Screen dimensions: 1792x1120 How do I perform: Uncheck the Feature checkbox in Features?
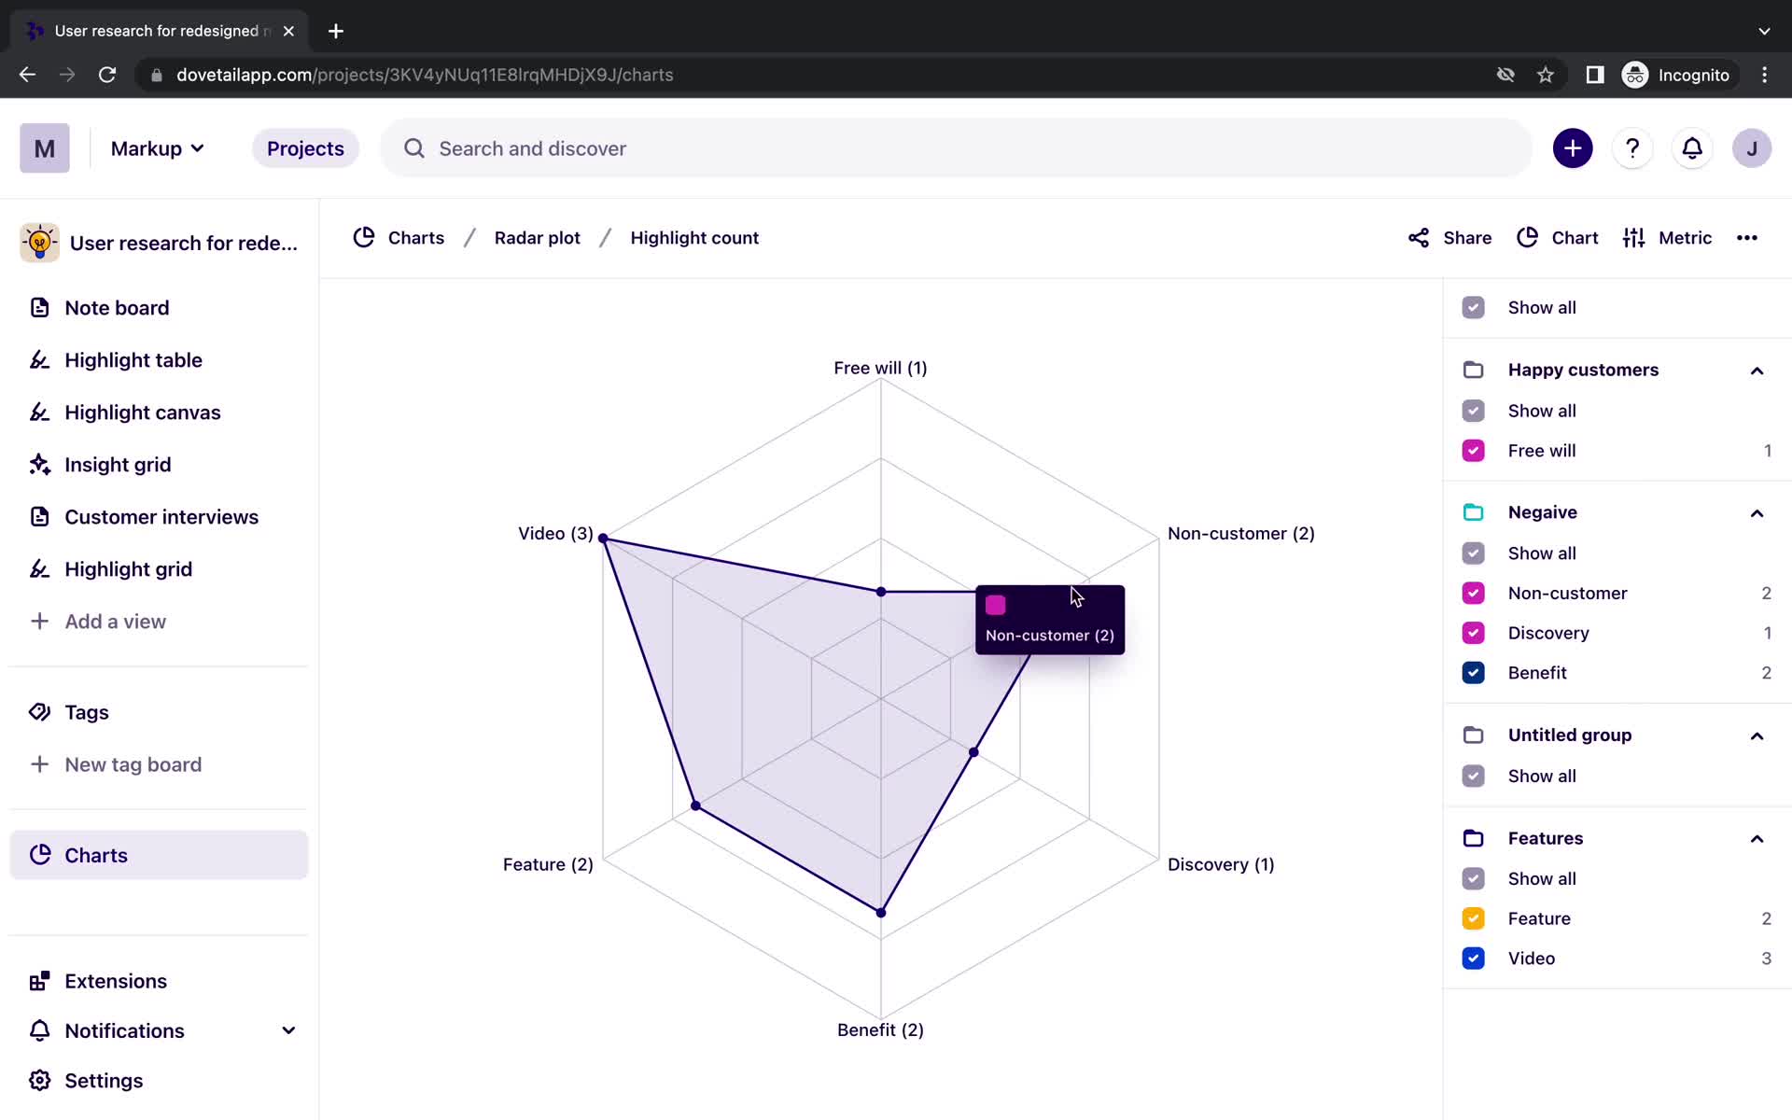tap(1474, 917)
